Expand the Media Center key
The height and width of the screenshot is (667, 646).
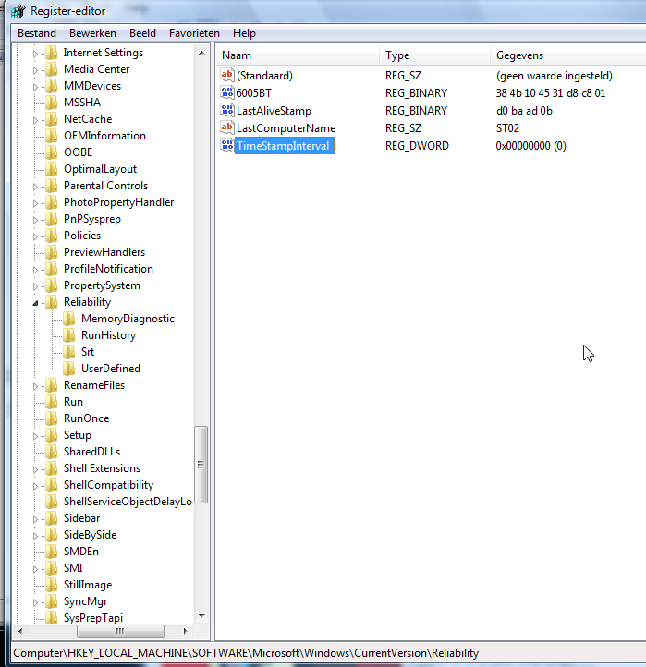[36, 70]
